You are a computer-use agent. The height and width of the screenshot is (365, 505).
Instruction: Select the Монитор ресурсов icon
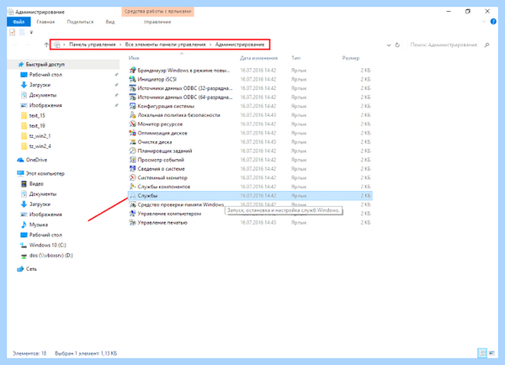click(132, 124)
